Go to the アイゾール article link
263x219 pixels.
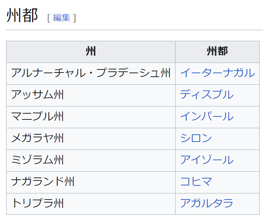tap(207, 160)
